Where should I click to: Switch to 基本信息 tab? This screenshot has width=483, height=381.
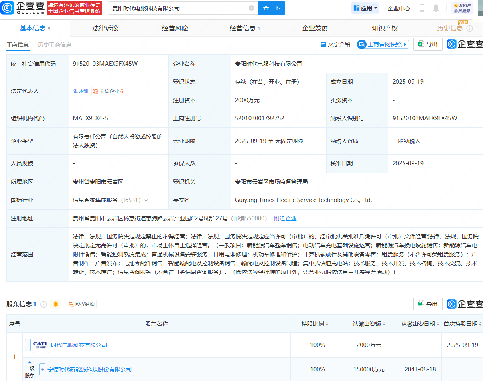pos(35,28)
